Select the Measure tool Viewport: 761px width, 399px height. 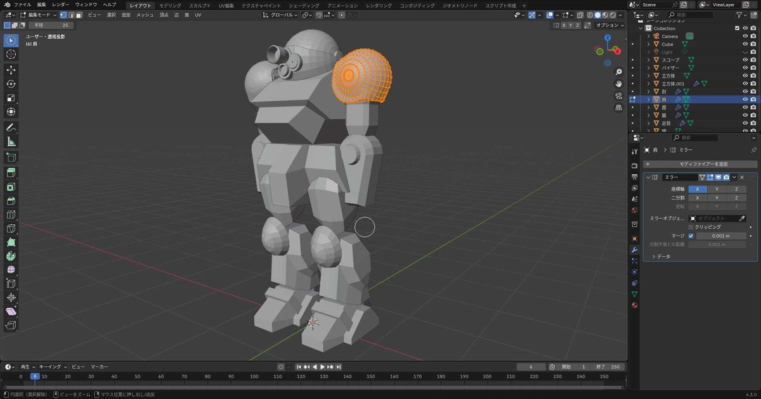click(x=11, y=141)
